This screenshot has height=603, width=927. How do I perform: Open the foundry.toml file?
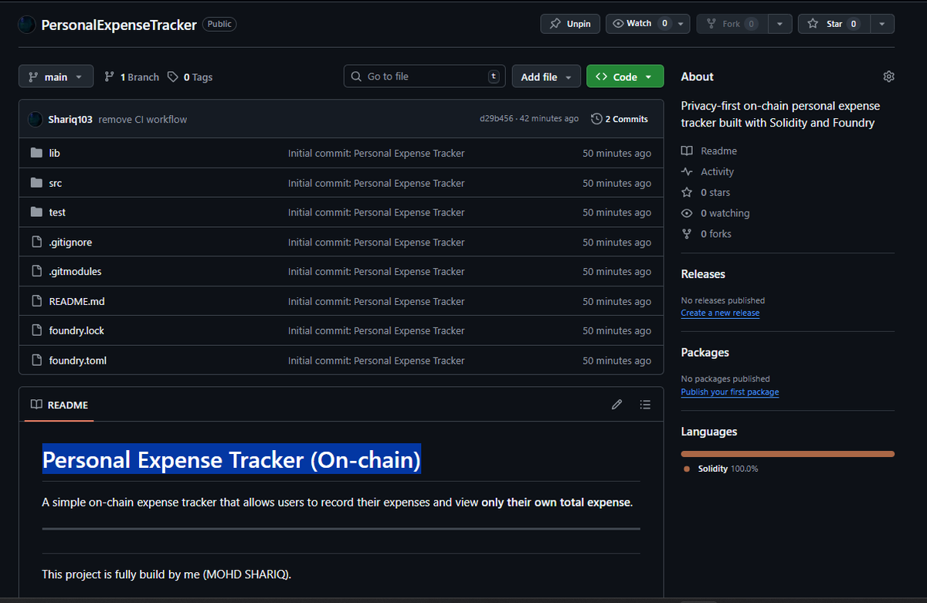point(78,361)
